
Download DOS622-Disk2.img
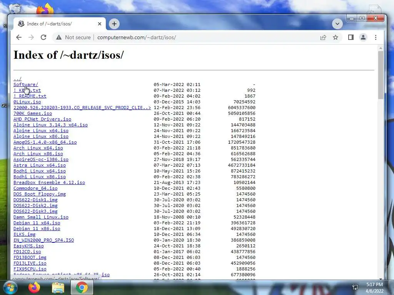[x=35, y=206]
